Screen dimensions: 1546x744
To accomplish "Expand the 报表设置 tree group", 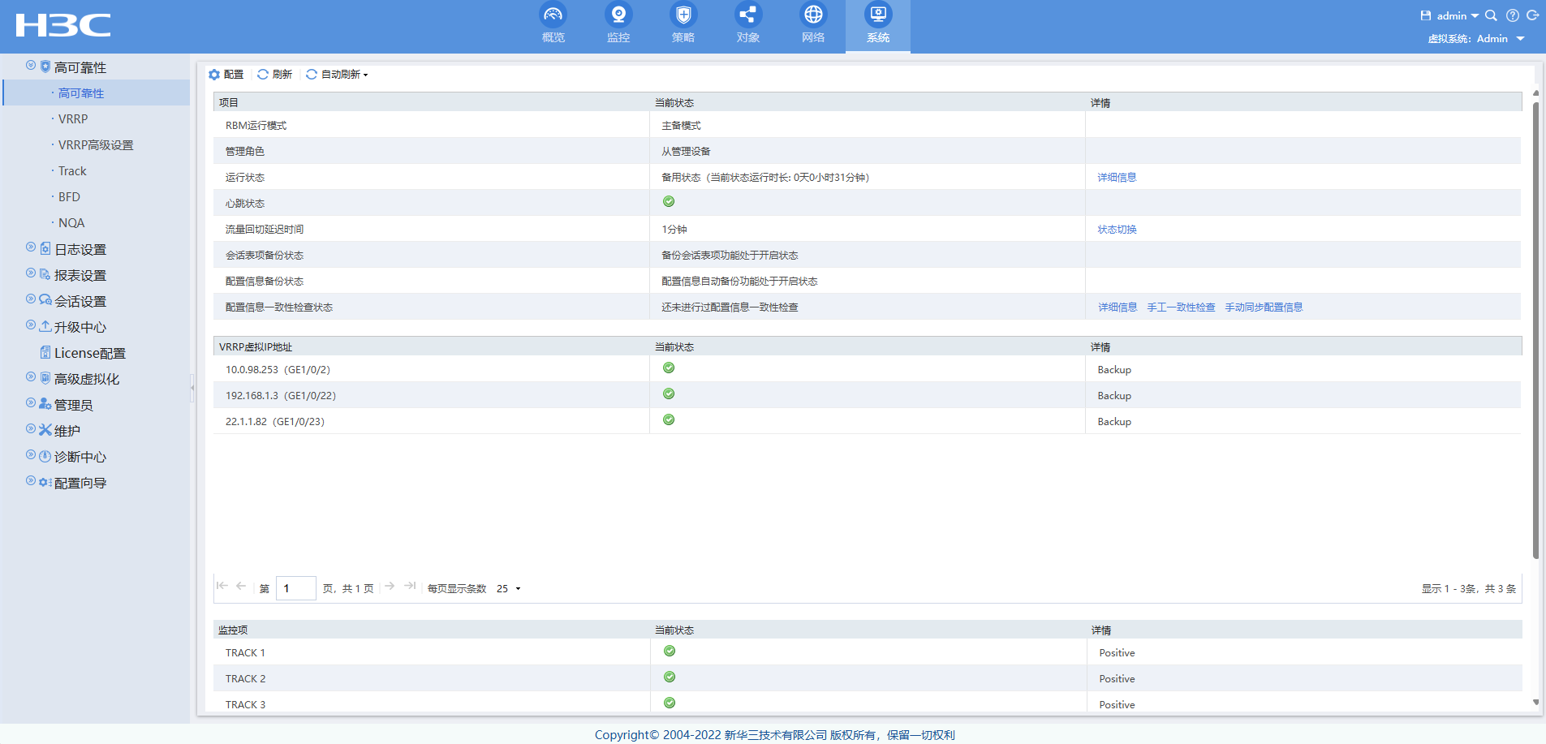I will (31, 273).
